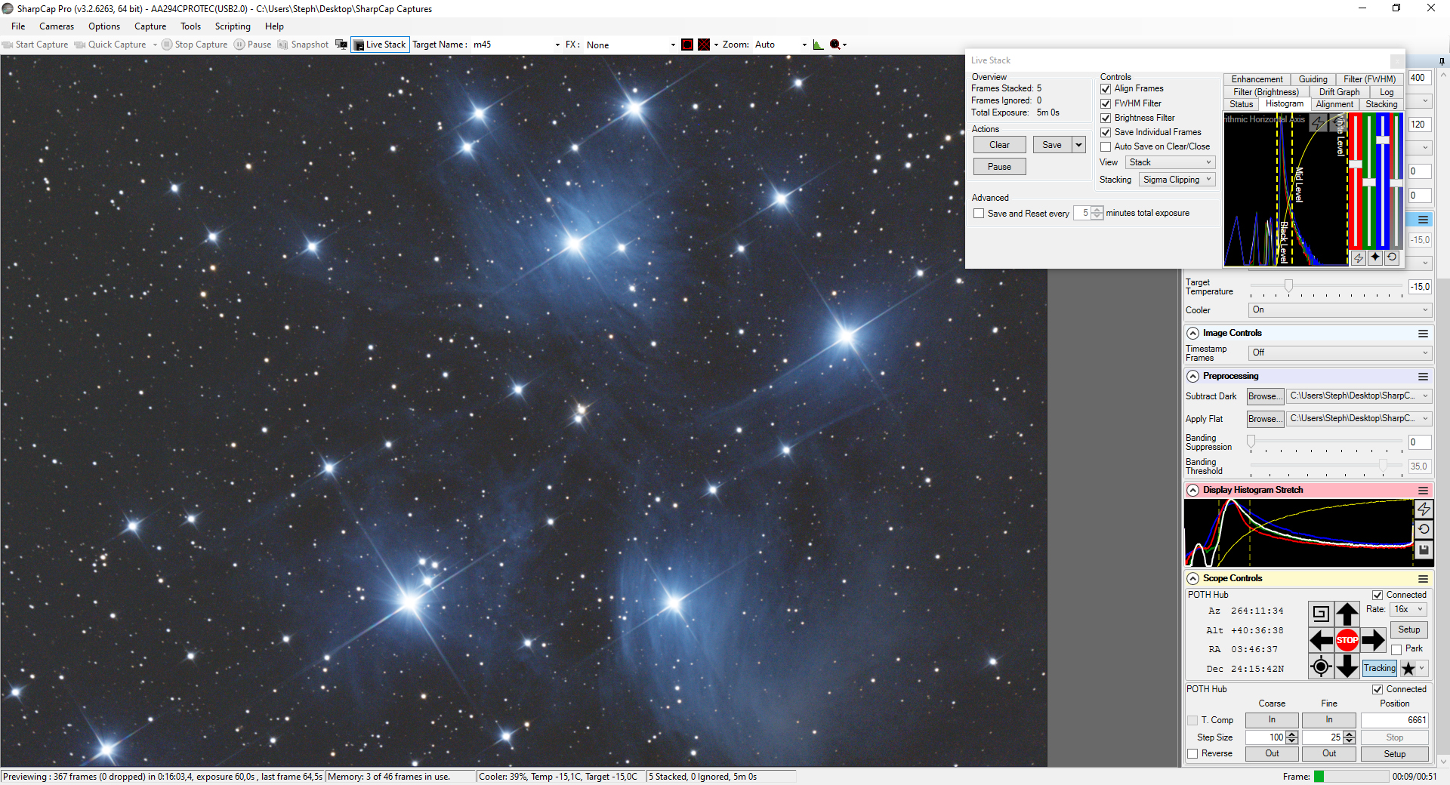The width and height of the screenshot is (1450, 785).
Task: Click the green histogram icon in toolbar
Action: tap(818, 45)
